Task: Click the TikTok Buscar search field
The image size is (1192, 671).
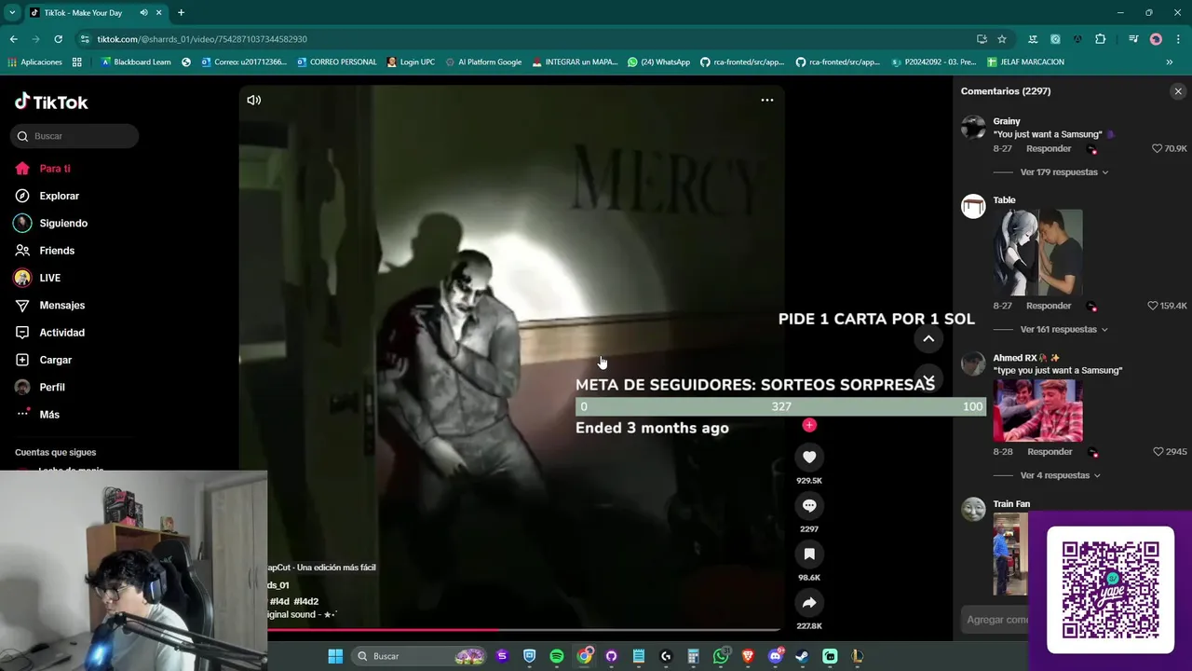Action: (x=74, y=136)
